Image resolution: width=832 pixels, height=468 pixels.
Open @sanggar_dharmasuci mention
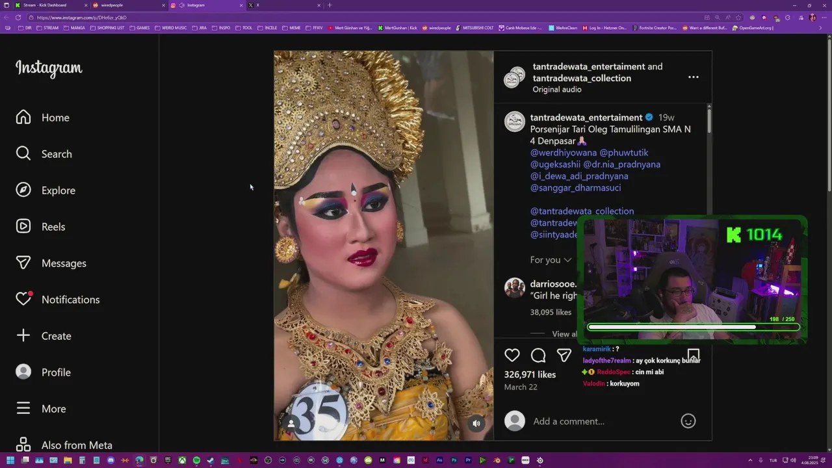(575, 188)
